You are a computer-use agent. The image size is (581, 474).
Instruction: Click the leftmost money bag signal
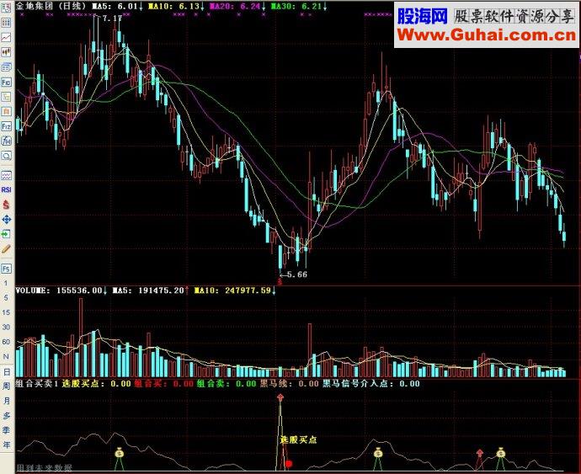click(x=119, y=452)
